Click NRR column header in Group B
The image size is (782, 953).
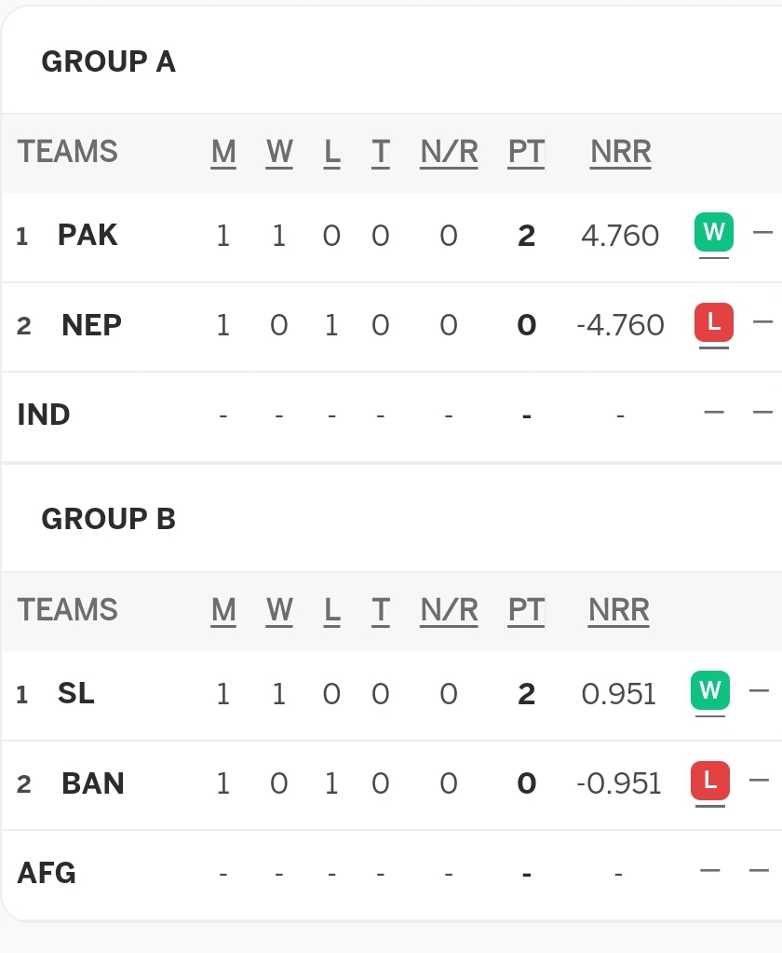(x=619, y=610)
